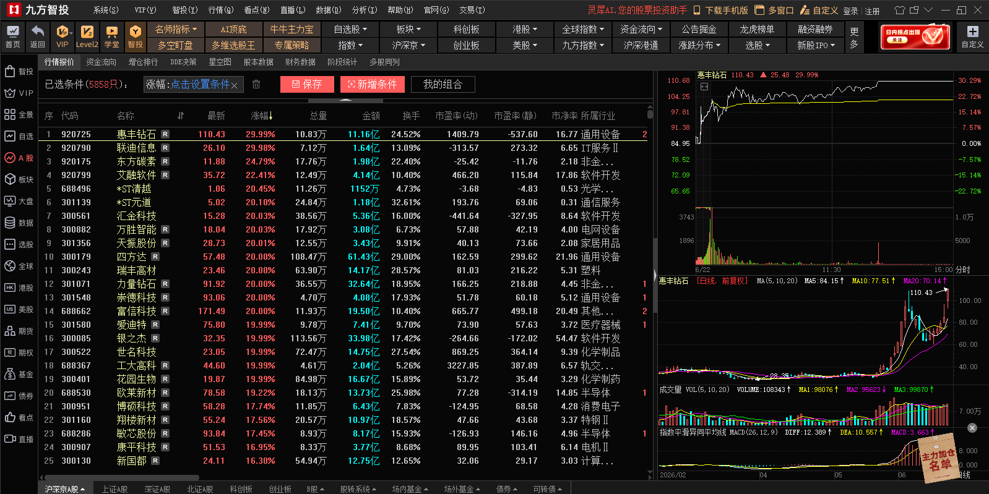The image size is (989, 494).
Task: Click the 智投 shield toolbar icon
Action: [x=136, y=36]
